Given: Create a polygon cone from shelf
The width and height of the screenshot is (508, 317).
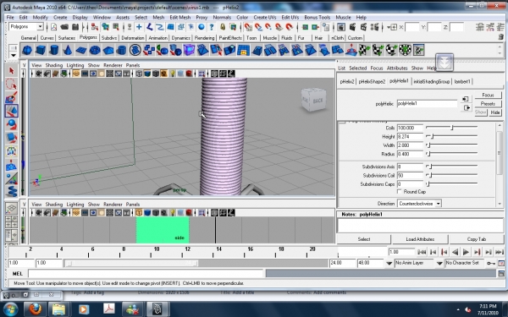Looking at the screenshot, I should (x=68, y=50).
